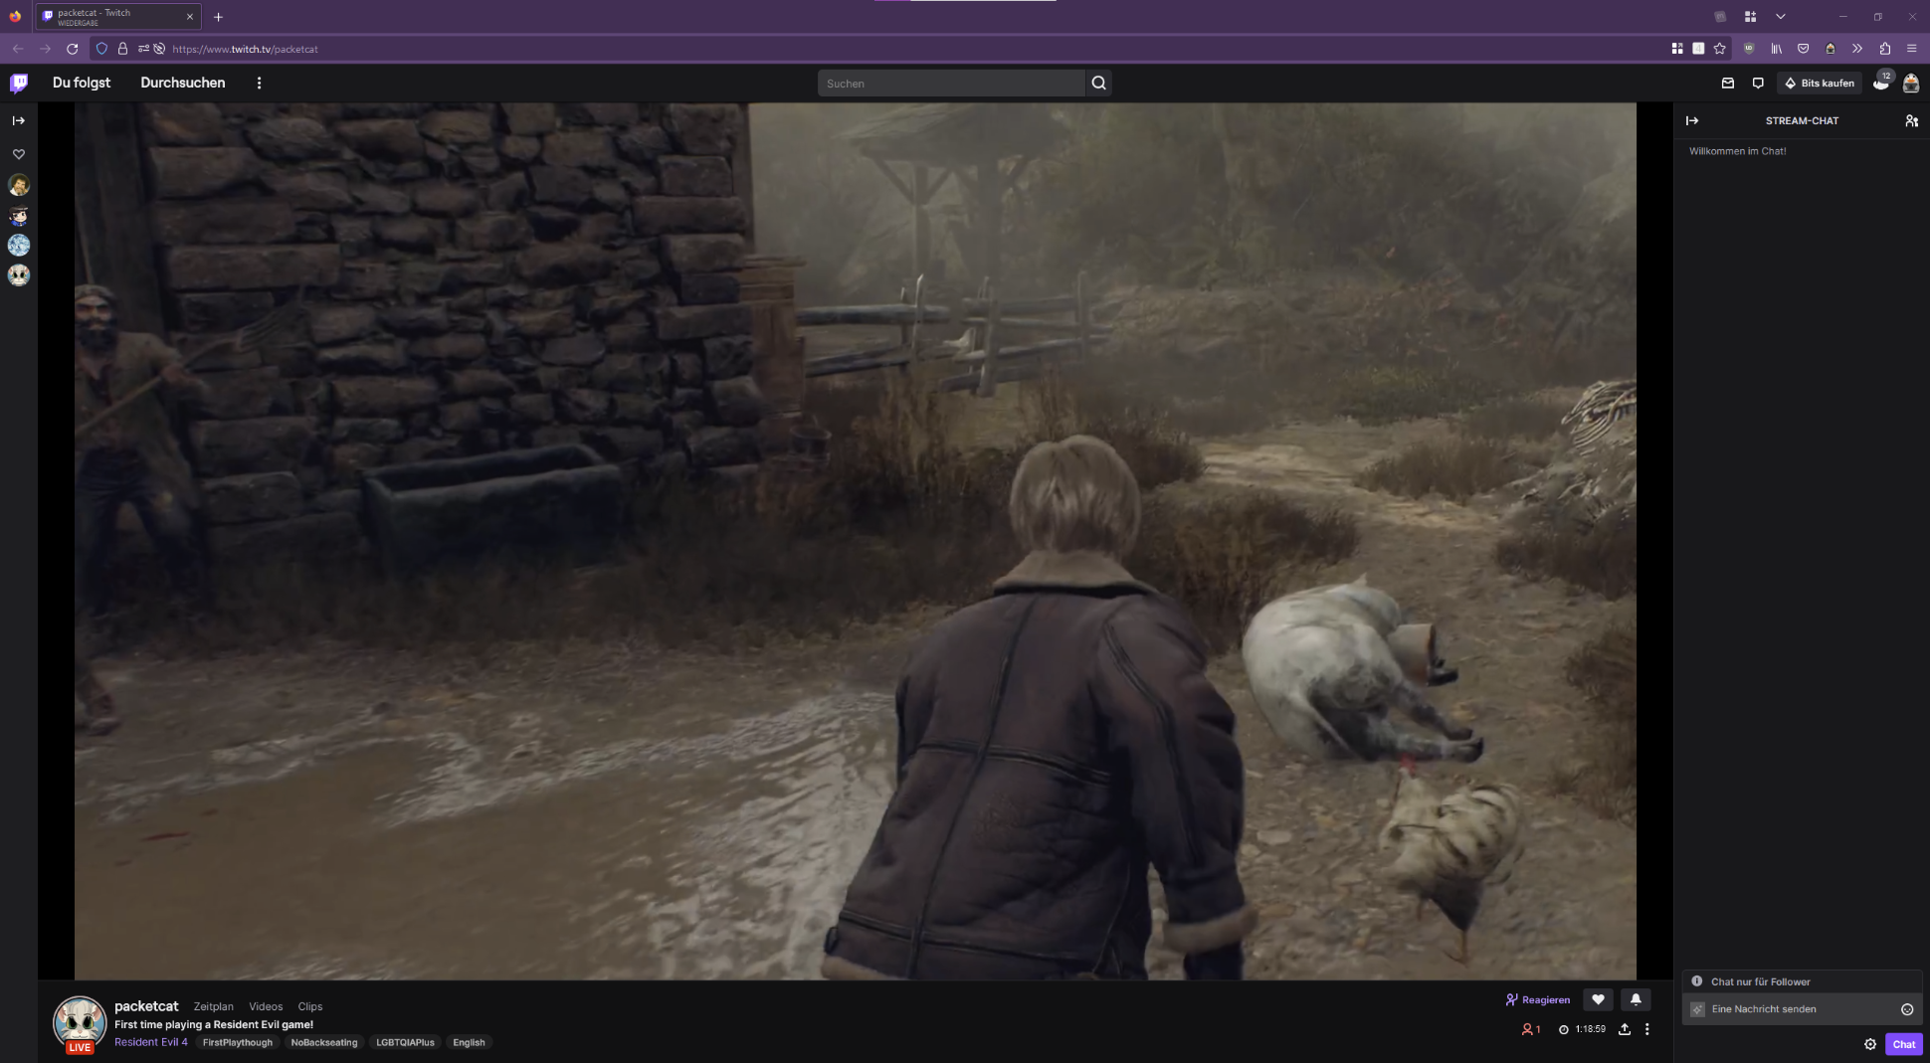
Task: Click the share stream upload icon
Action: click(1625, 1029)
